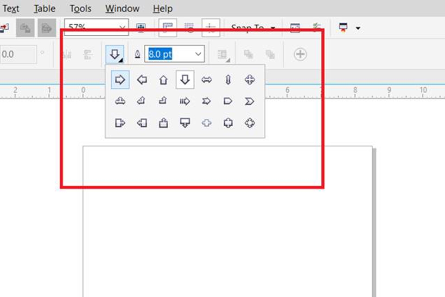Select the chevron arrow shape
Screen dimensions: 445x297
point(249,101)
